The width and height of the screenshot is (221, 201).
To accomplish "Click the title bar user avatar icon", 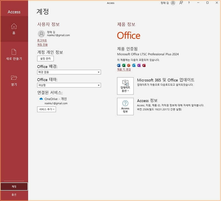I will click(173, 3).
